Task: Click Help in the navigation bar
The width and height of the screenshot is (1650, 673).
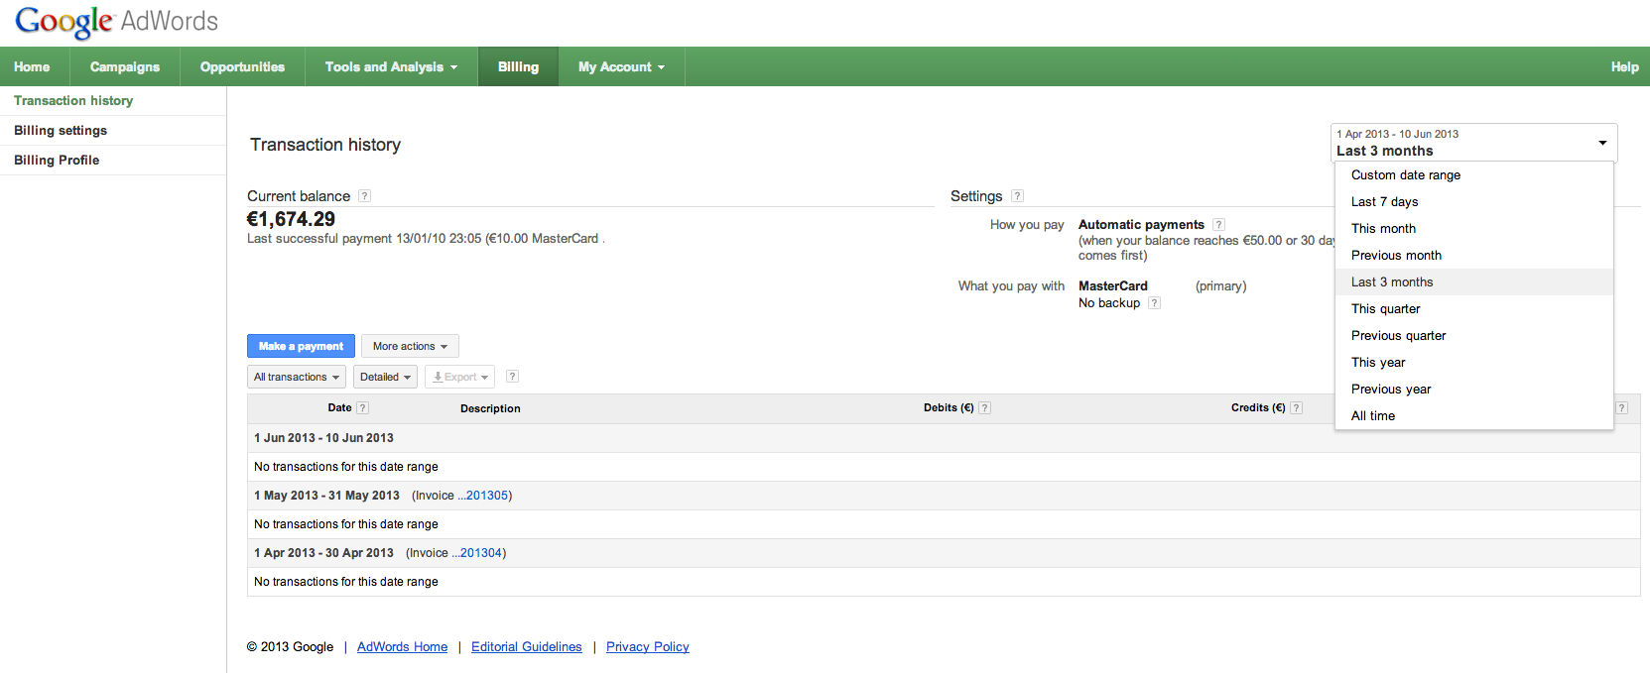Action: click(1624, 66)
